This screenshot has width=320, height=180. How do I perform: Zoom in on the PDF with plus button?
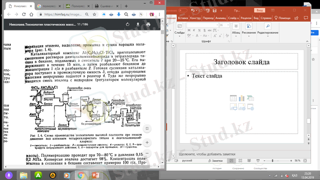[148, 141]
